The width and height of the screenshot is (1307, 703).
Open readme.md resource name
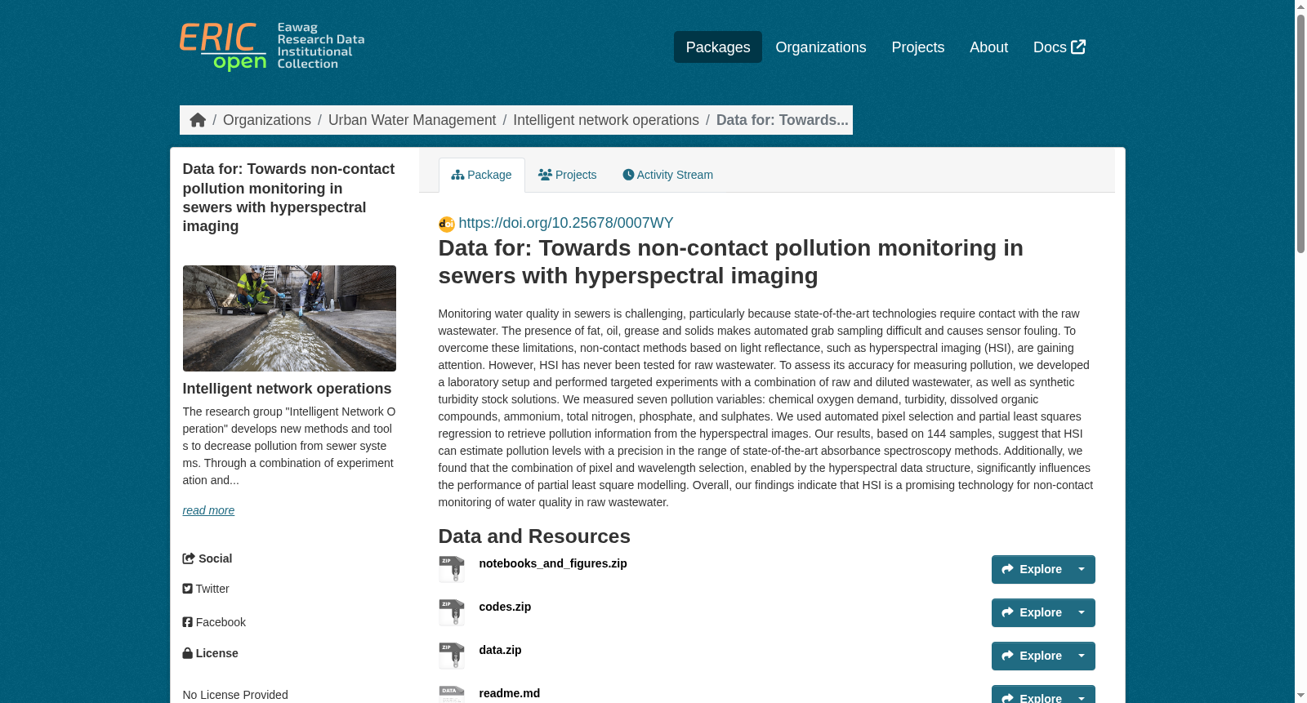[510, 693]
